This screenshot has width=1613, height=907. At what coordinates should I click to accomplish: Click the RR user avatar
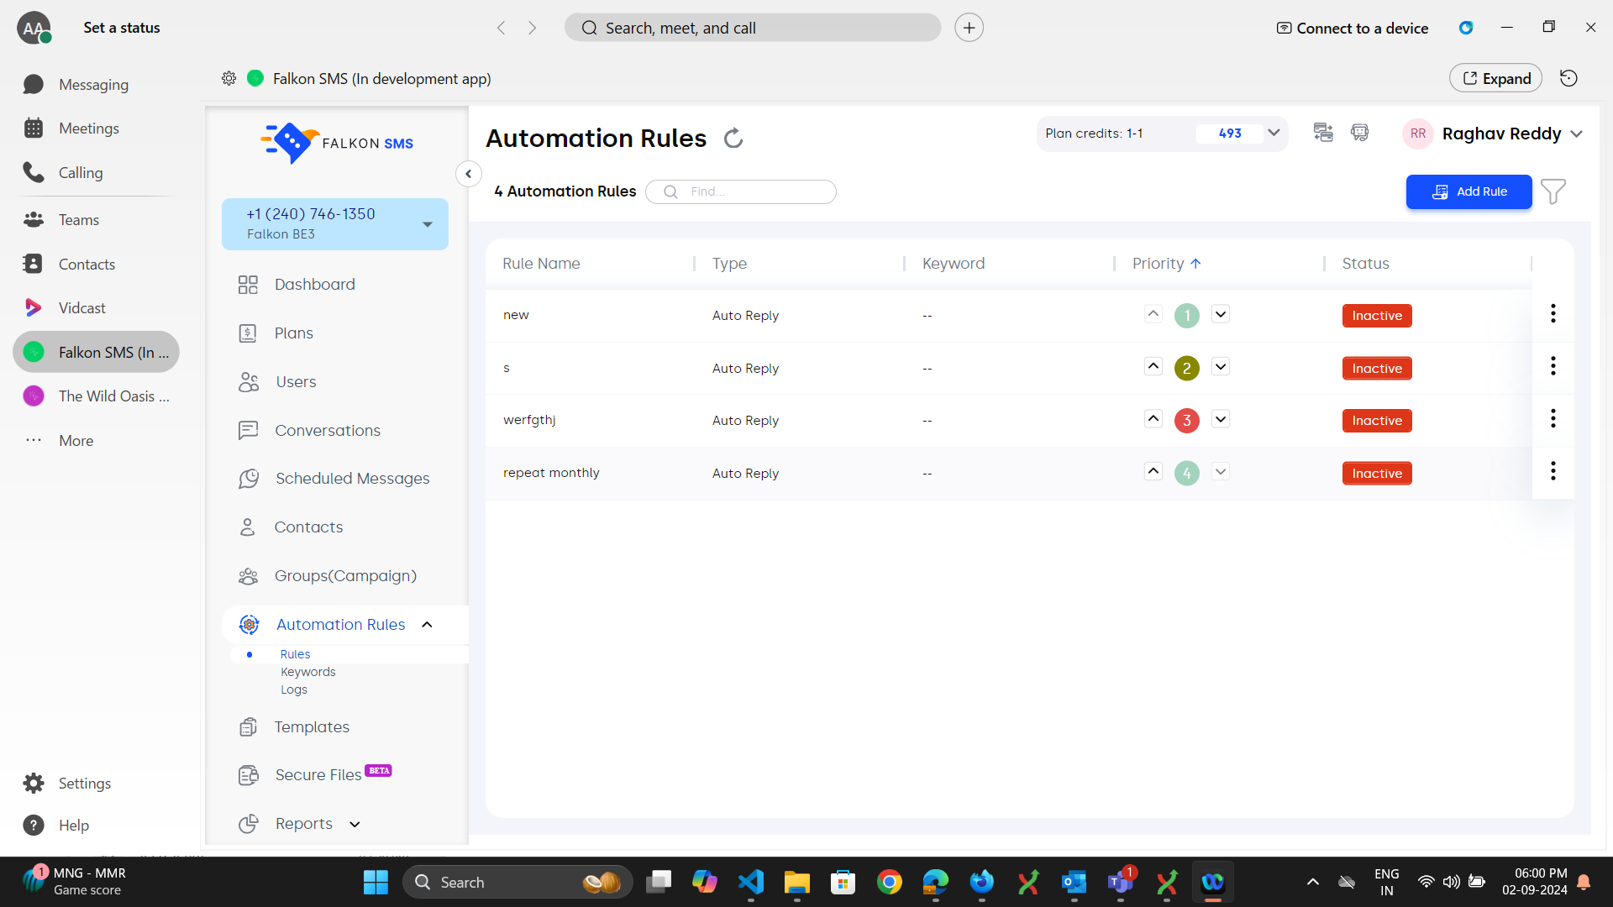1418,134
